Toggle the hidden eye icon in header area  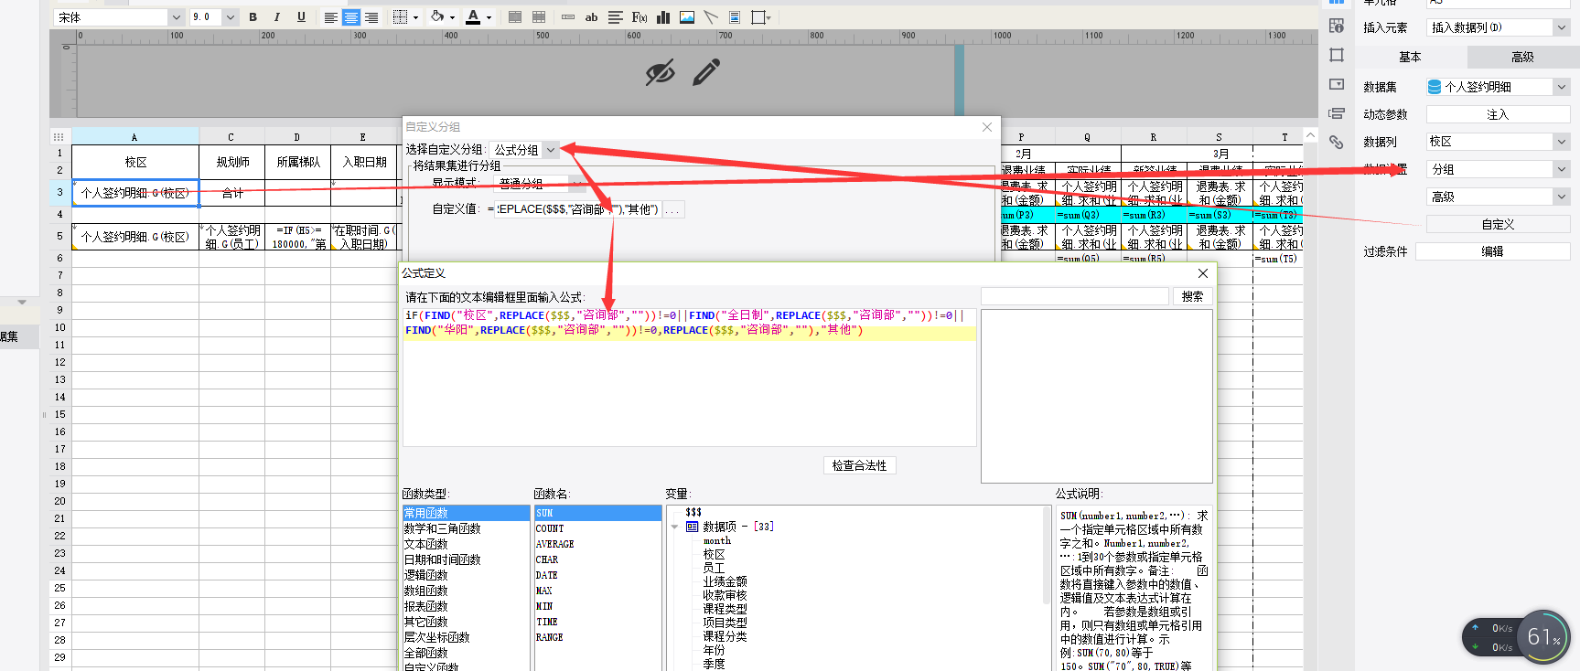coord(660,71)
